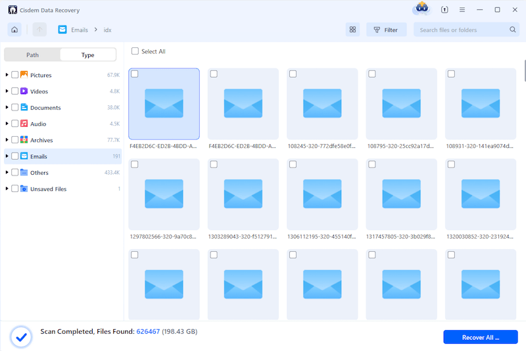This screenshot has width=526, height=351.
Task: Click the Emails breadcrumb link
Action: point(80,30)
